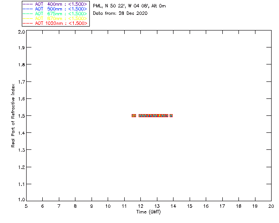The image size is (279, 223).
Task: Click x-axis hour label 13
Action: point(157,206)
